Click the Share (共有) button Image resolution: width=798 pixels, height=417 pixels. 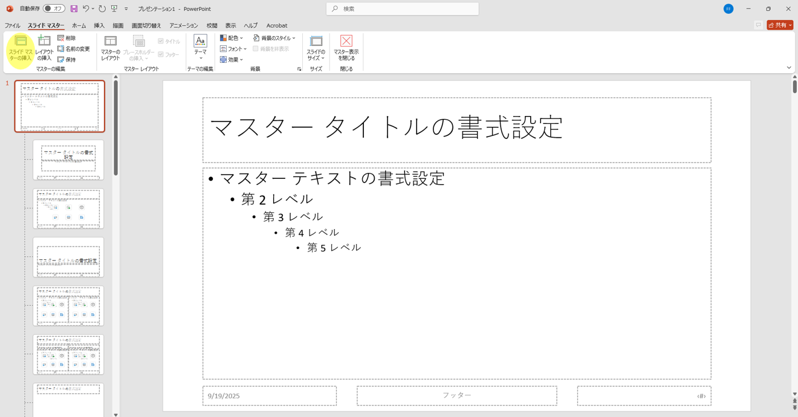point(779,25)
